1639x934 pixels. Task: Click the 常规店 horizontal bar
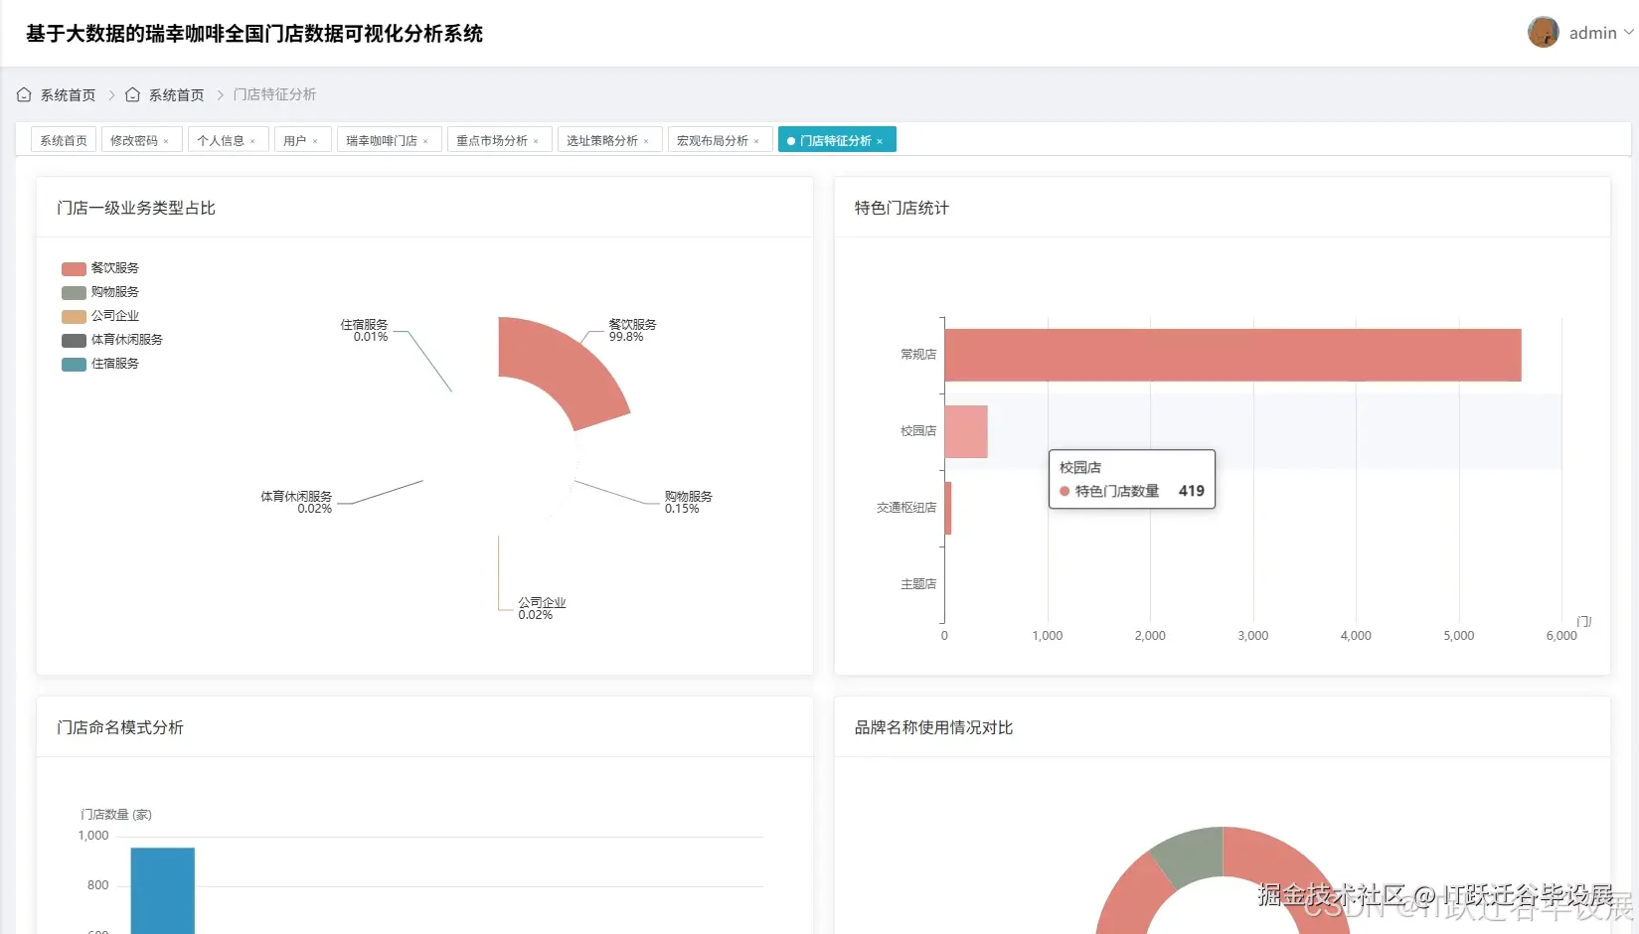pyautogui.click(x=1232, y=355)
